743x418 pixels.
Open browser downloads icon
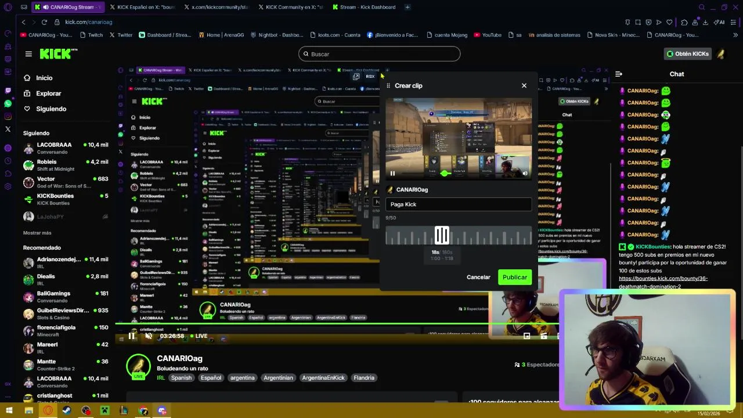(x=706, y=22)
